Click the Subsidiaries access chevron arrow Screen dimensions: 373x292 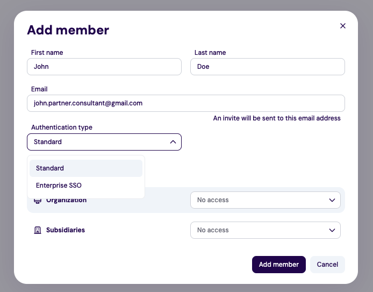(332, 230)
